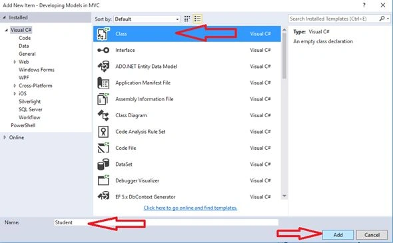The image size is (393, 243).
Task: Click the Code File template name
Action: coord(126,148)
